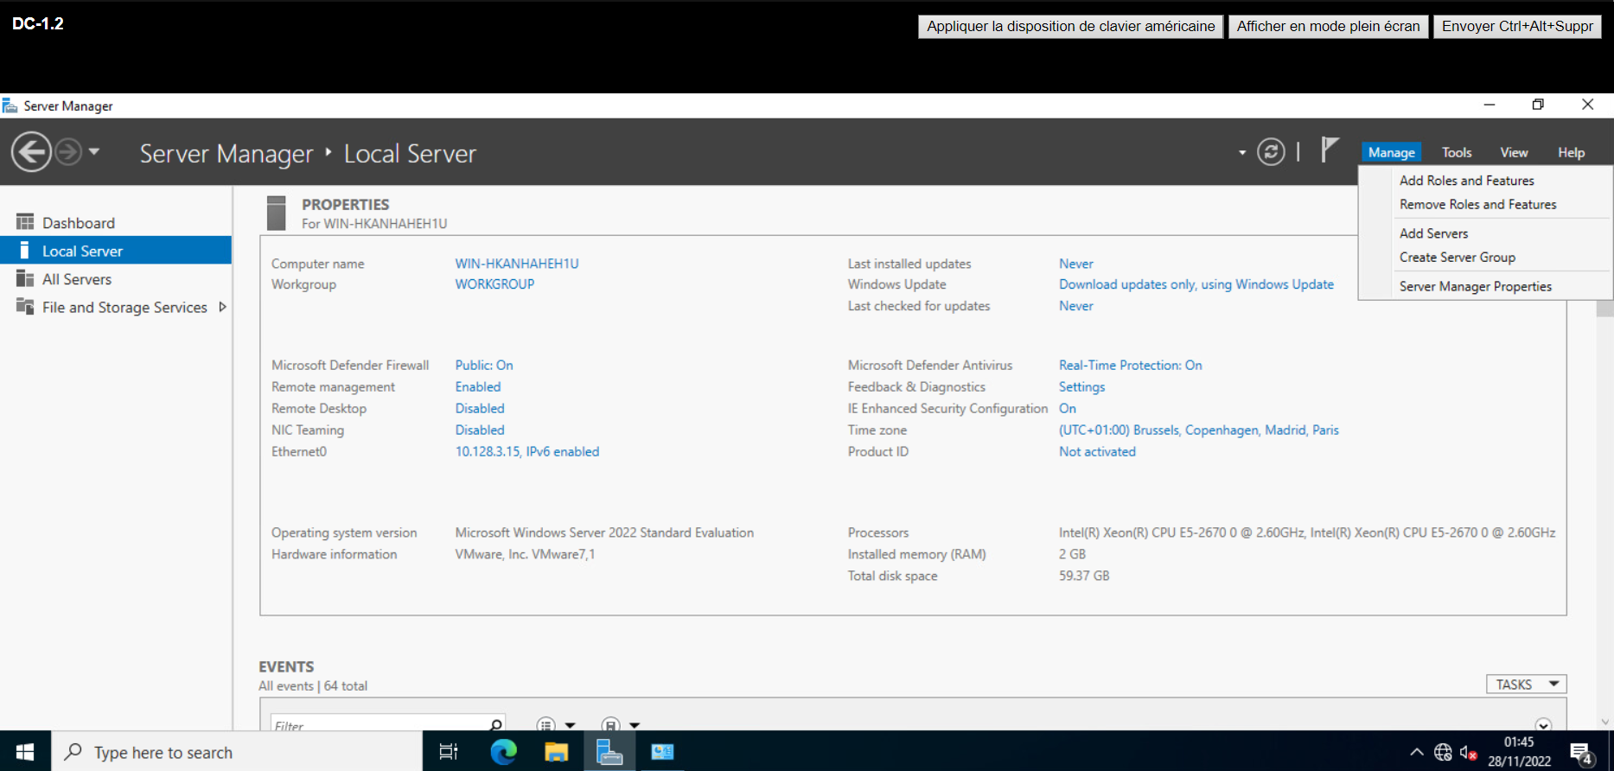This screenshot has width=1614, height=771.
Task: Click computer name WIN-HKANHAHEH1U link
Action: click(517, 264)
